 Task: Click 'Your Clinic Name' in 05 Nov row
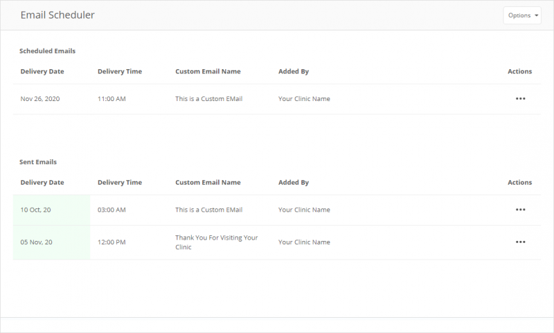(x=304, y=242)
